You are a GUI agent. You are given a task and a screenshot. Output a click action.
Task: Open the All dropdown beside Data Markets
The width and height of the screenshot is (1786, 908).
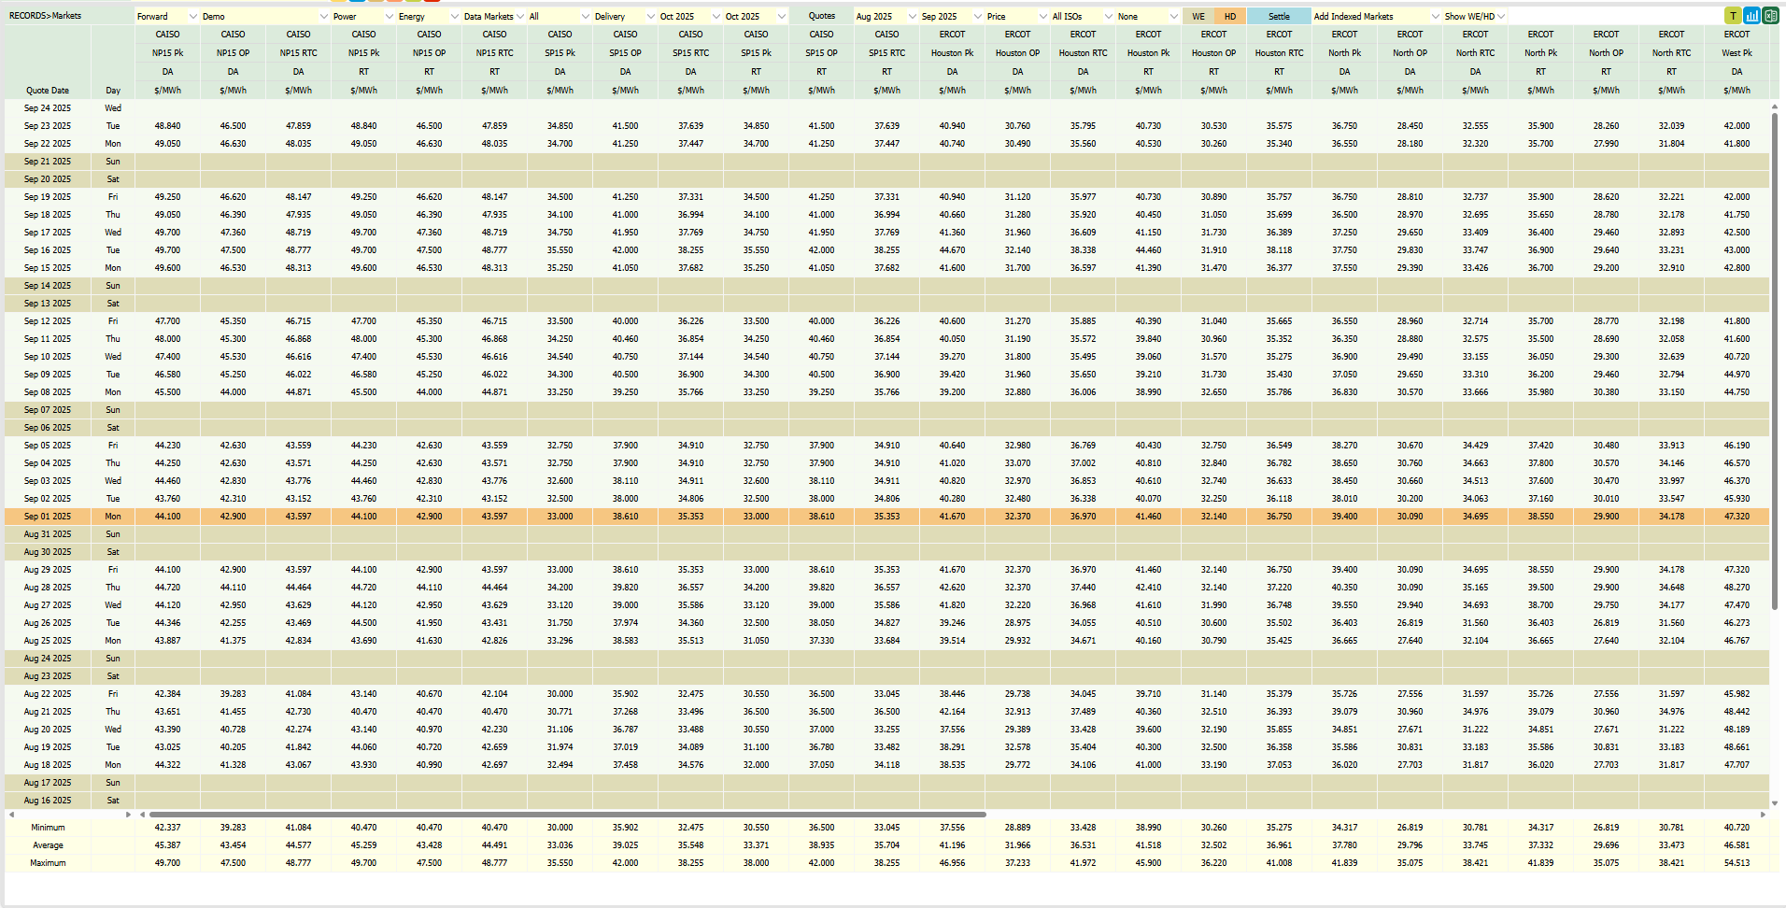560,16
